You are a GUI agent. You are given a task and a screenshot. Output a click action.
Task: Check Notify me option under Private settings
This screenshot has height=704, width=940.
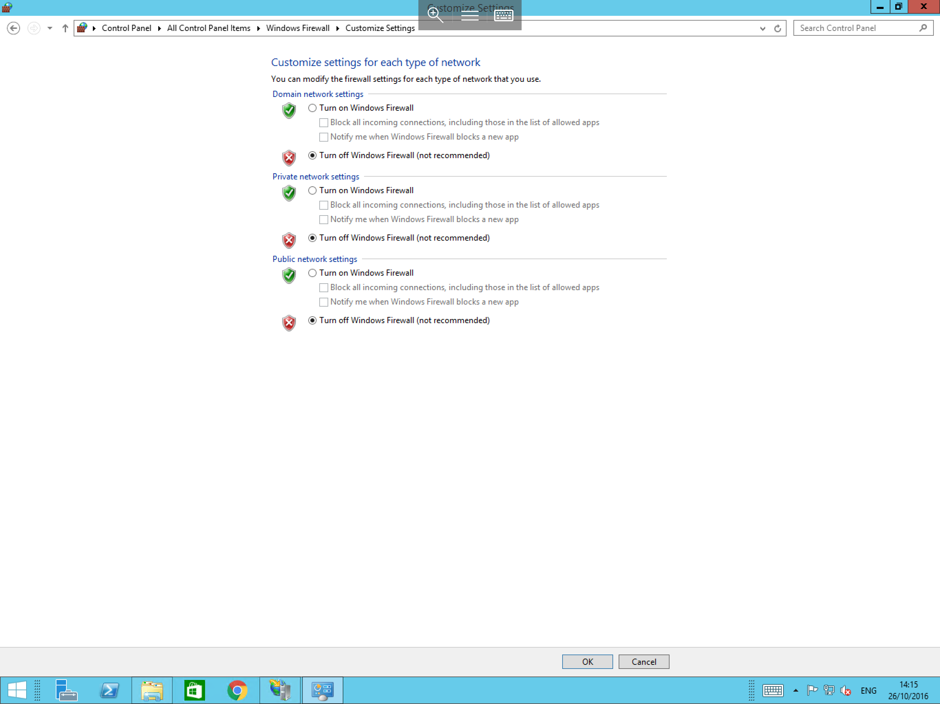(323, 220)
